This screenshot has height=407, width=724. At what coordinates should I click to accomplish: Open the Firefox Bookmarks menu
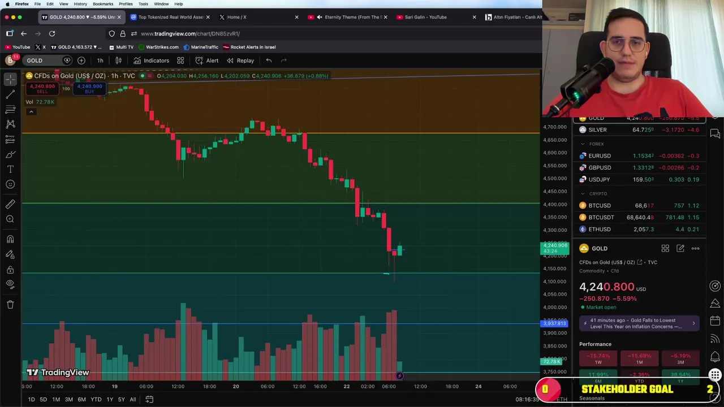click(103, 4)
